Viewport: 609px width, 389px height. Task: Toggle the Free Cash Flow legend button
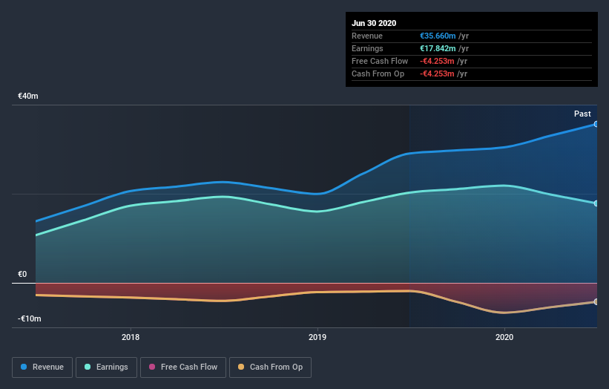tap(183, 367)
